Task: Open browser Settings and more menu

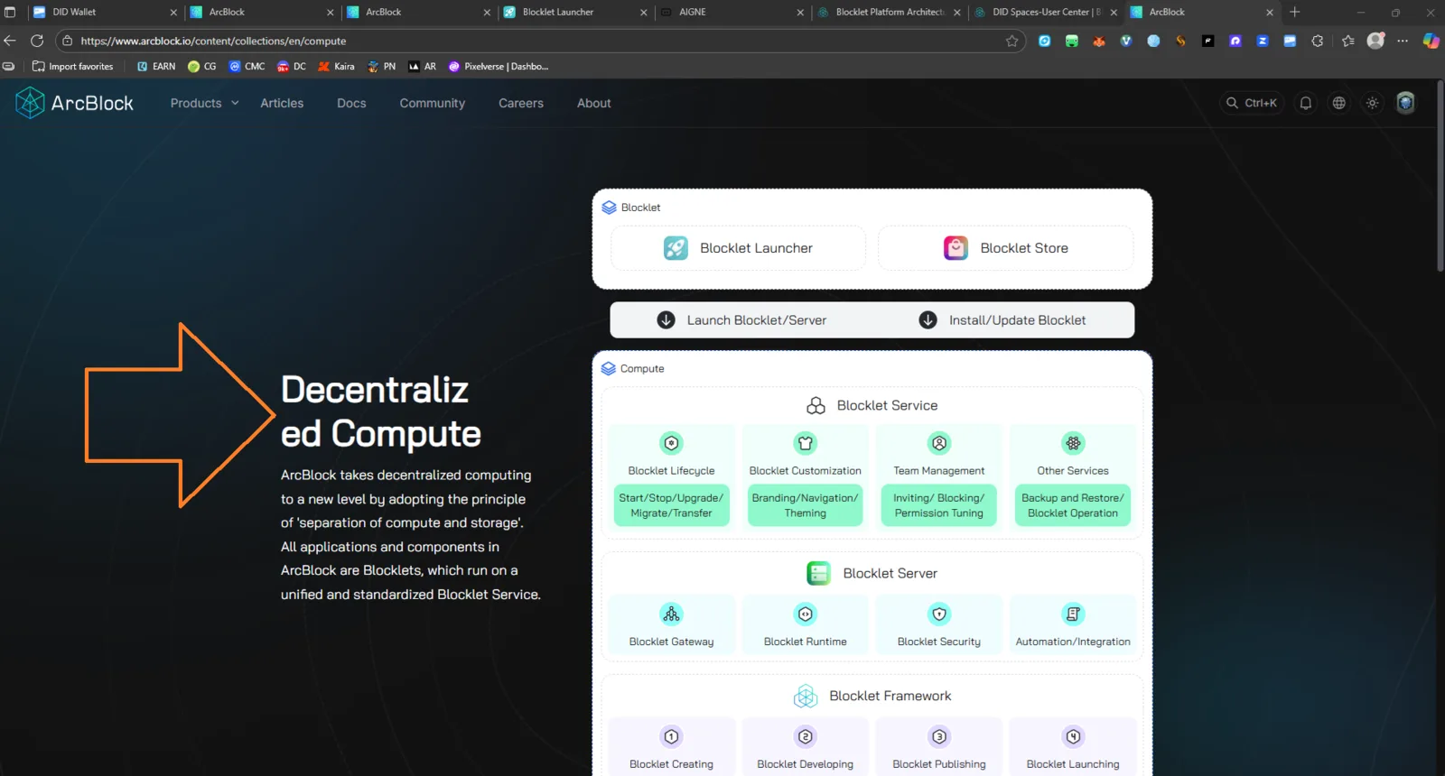Action: click(x=1403, y=41)
